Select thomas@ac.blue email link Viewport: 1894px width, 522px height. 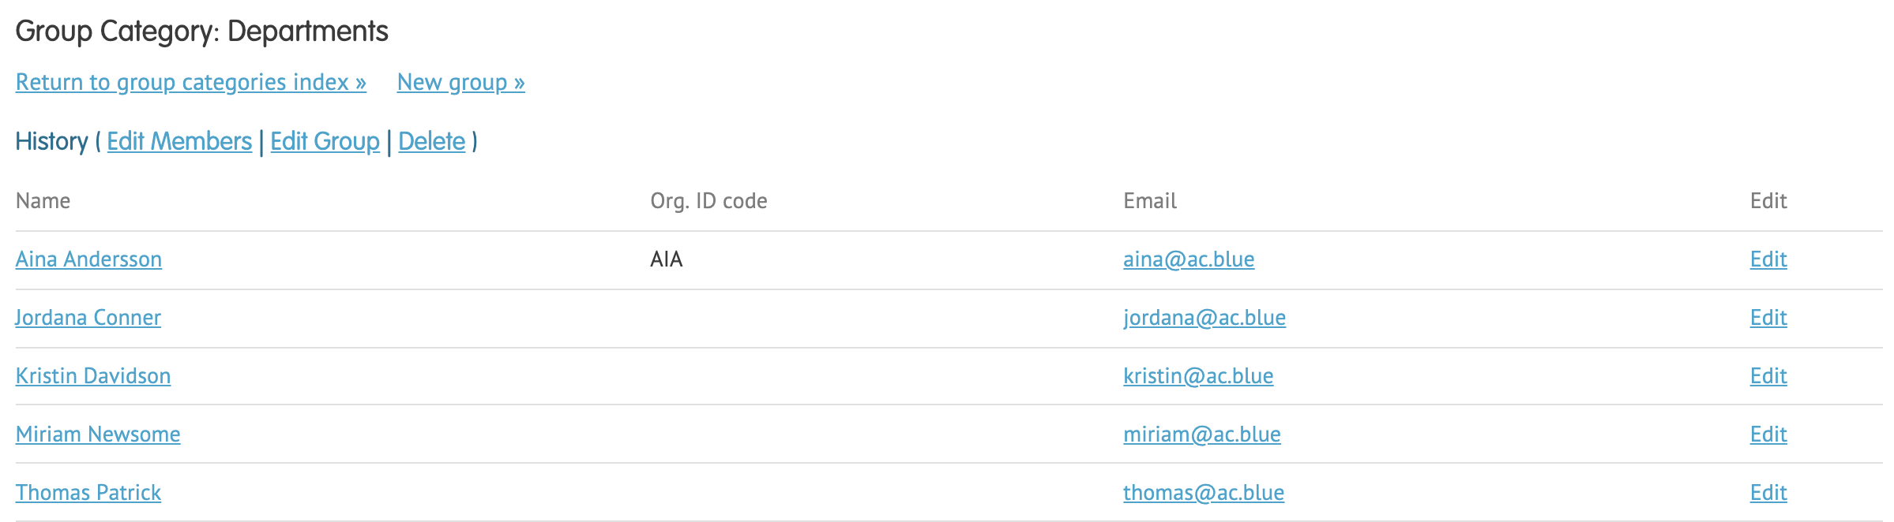(1203, 492)
